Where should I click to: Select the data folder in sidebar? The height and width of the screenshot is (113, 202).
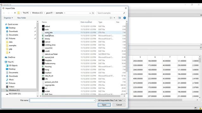point(11,42)
